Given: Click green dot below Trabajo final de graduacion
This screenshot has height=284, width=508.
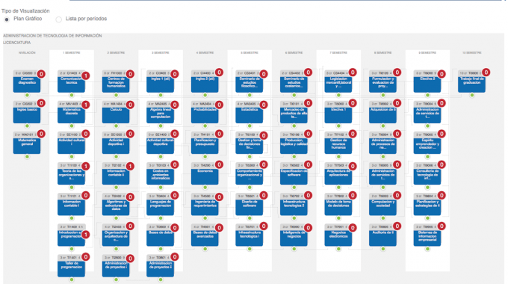Looking at the screenshot, I should pyautogui.click(x=472, y=95).
